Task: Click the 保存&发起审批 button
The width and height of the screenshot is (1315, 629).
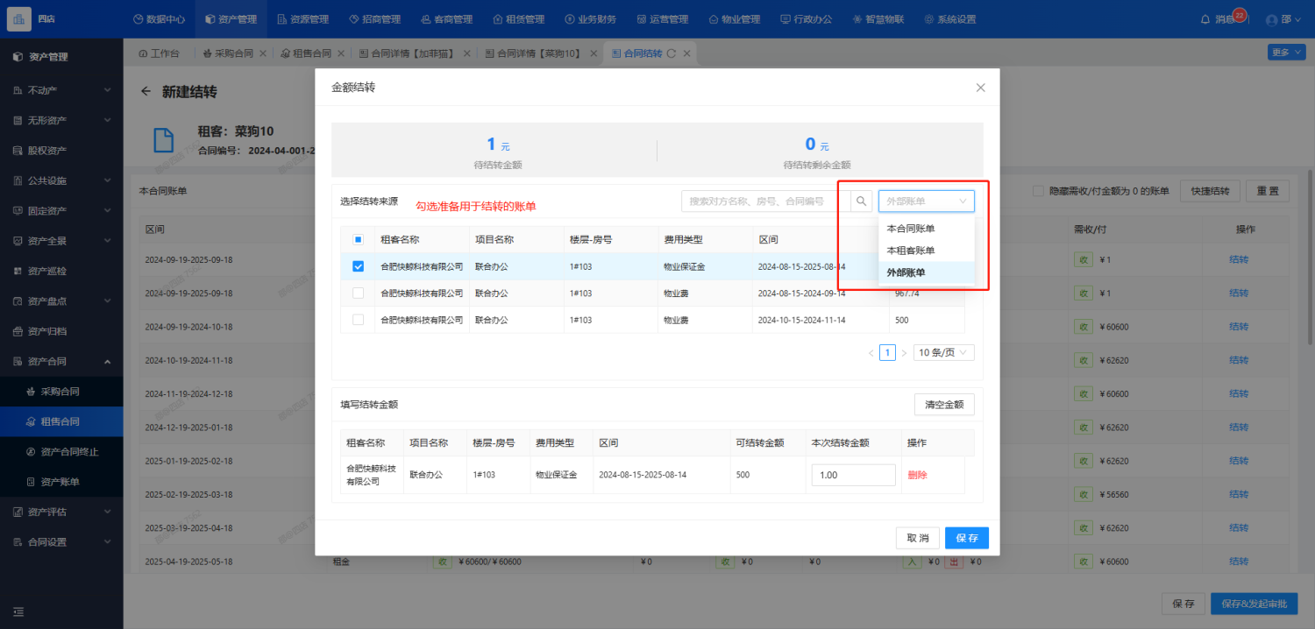Action: click(1255, 604)
